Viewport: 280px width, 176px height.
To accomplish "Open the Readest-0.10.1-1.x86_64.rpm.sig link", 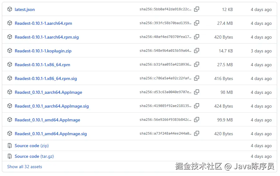I will click(46, 78).
